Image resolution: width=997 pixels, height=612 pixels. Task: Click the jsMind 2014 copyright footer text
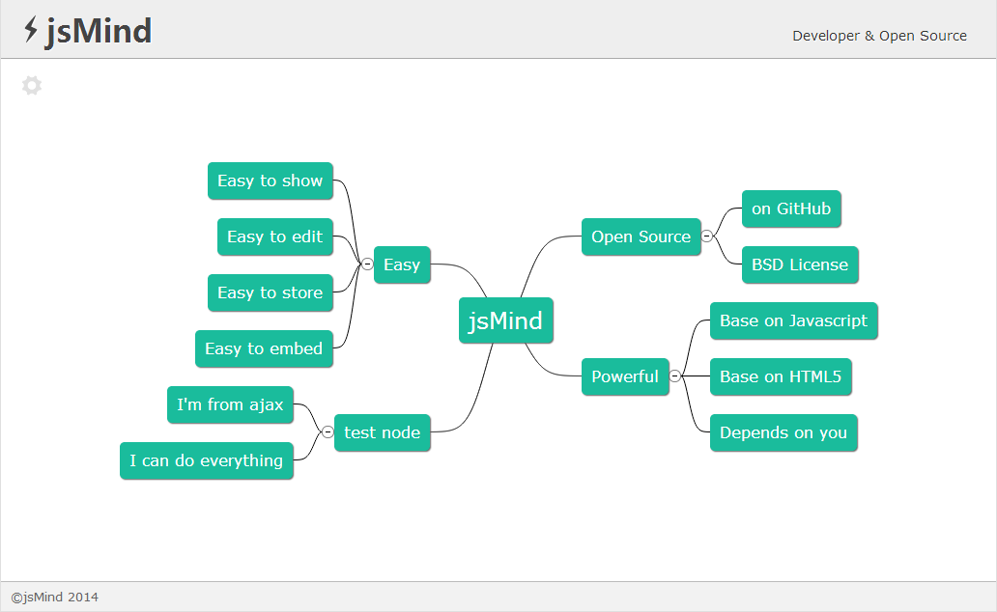coord(55,597)
